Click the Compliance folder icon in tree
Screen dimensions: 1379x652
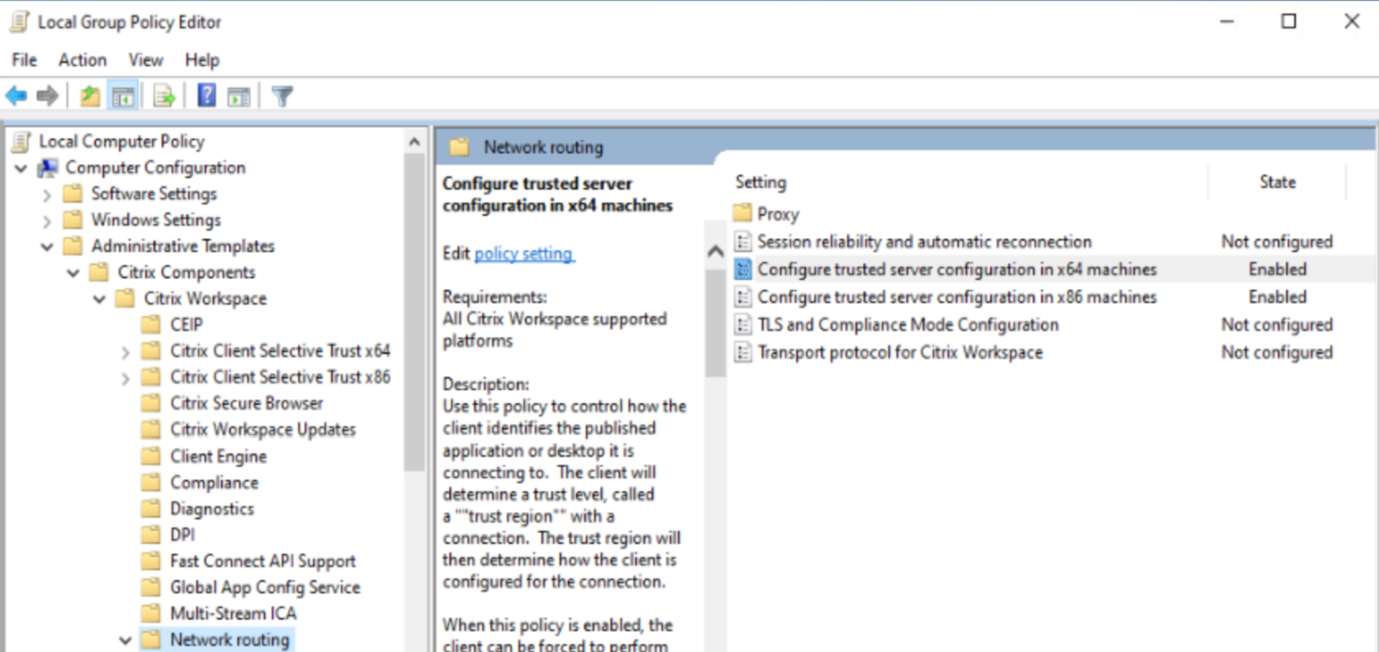point(151,483)
